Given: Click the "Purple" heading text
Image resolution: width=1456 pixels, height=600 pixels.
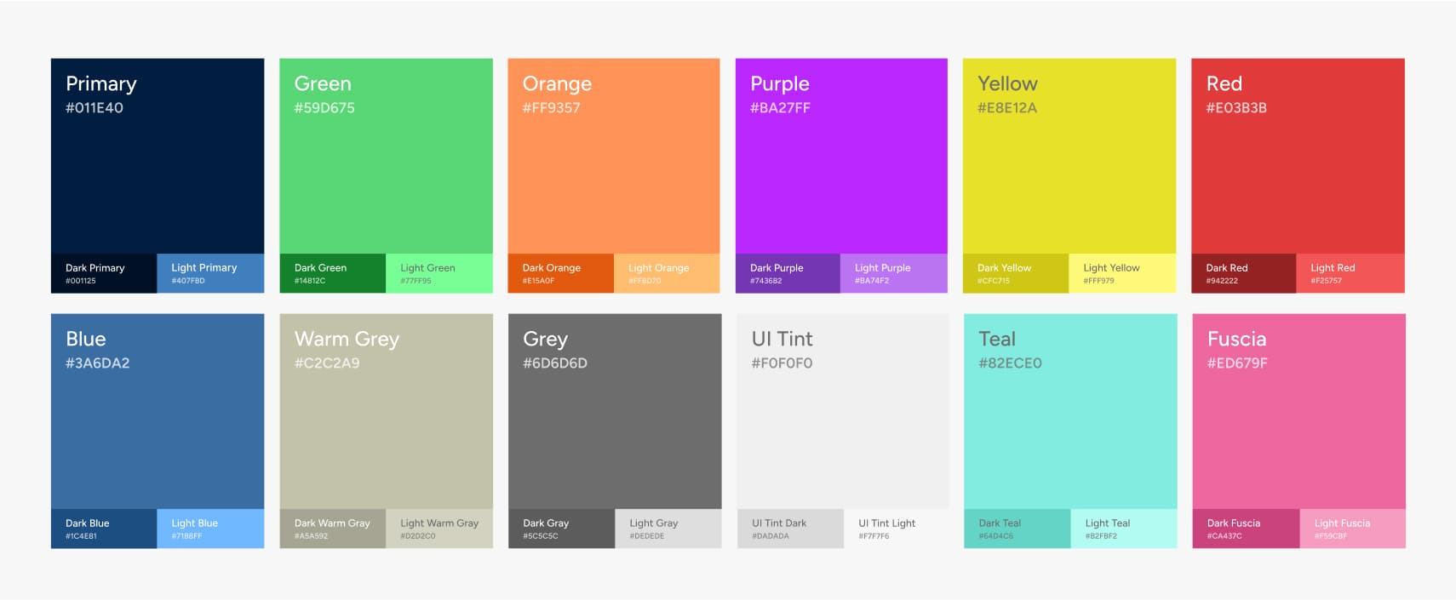Looking at the screenshot, I should 780,84.
